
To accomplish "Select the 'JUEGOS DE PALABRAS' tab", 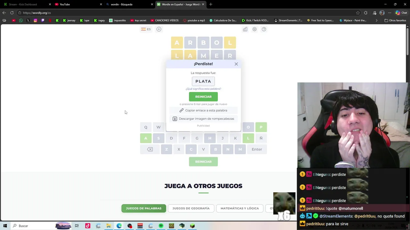I will click(x=144, y=208).
